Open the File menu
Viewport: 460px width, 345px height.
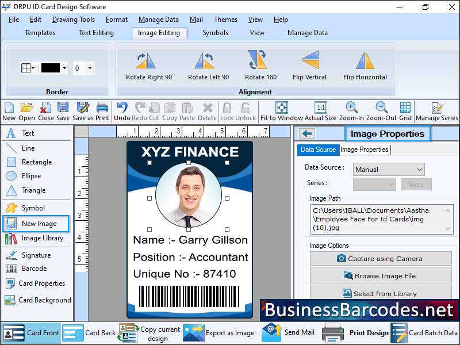14,20
